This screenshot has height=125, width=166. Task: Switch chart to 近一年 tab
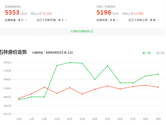(x=146, y=53)
